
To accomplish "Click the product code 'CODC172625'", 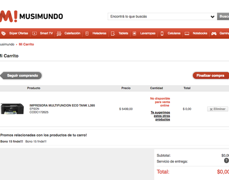I will [39, 112].
